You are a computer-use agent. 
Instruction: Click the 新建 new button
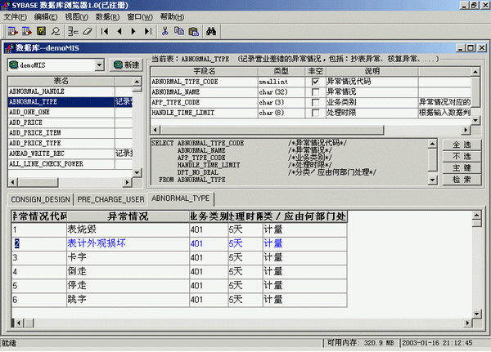click(x=127, y=65)
